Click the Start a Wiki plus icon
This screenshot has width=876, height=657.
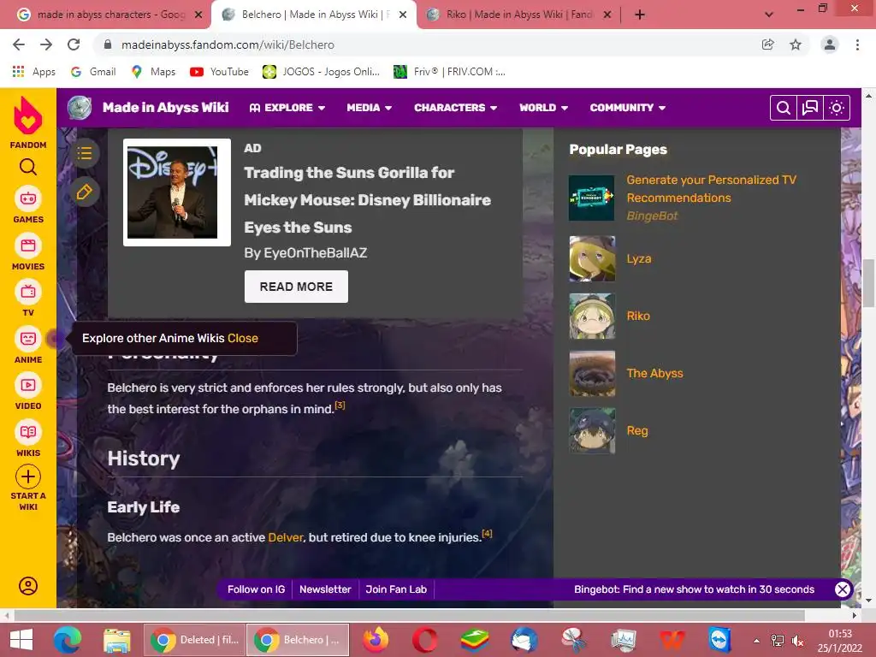pyautogui.click(x=28, y=476)
